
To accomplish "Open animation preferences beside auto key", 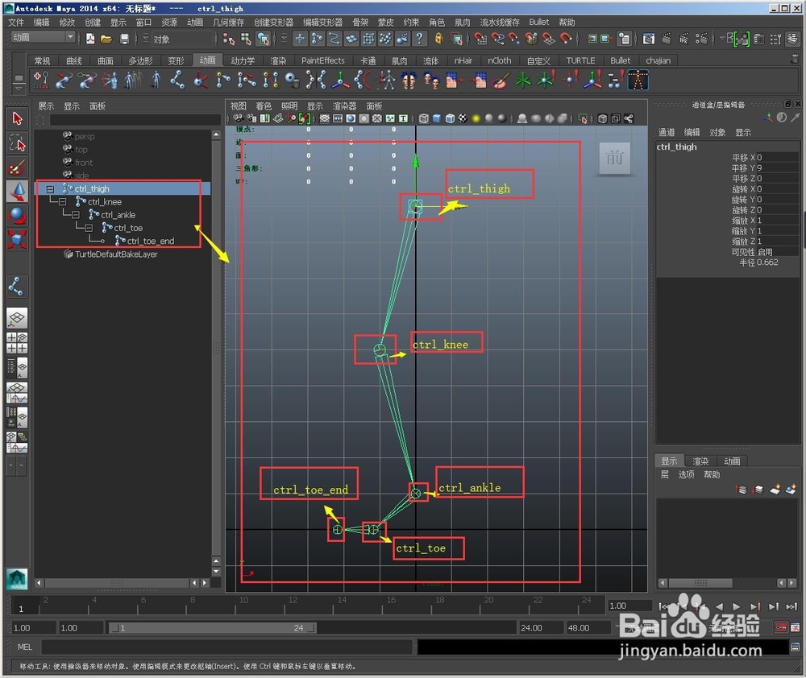I will coord(796,627).
